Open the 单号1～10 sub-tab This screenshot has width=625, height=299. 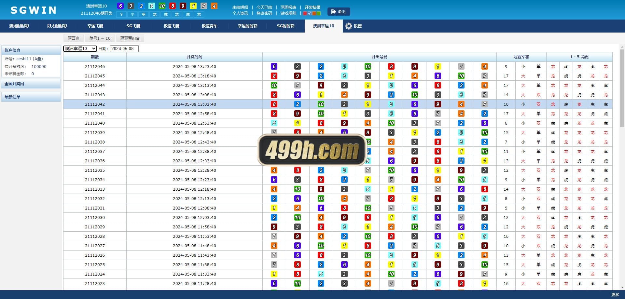[x=100, y=38]
